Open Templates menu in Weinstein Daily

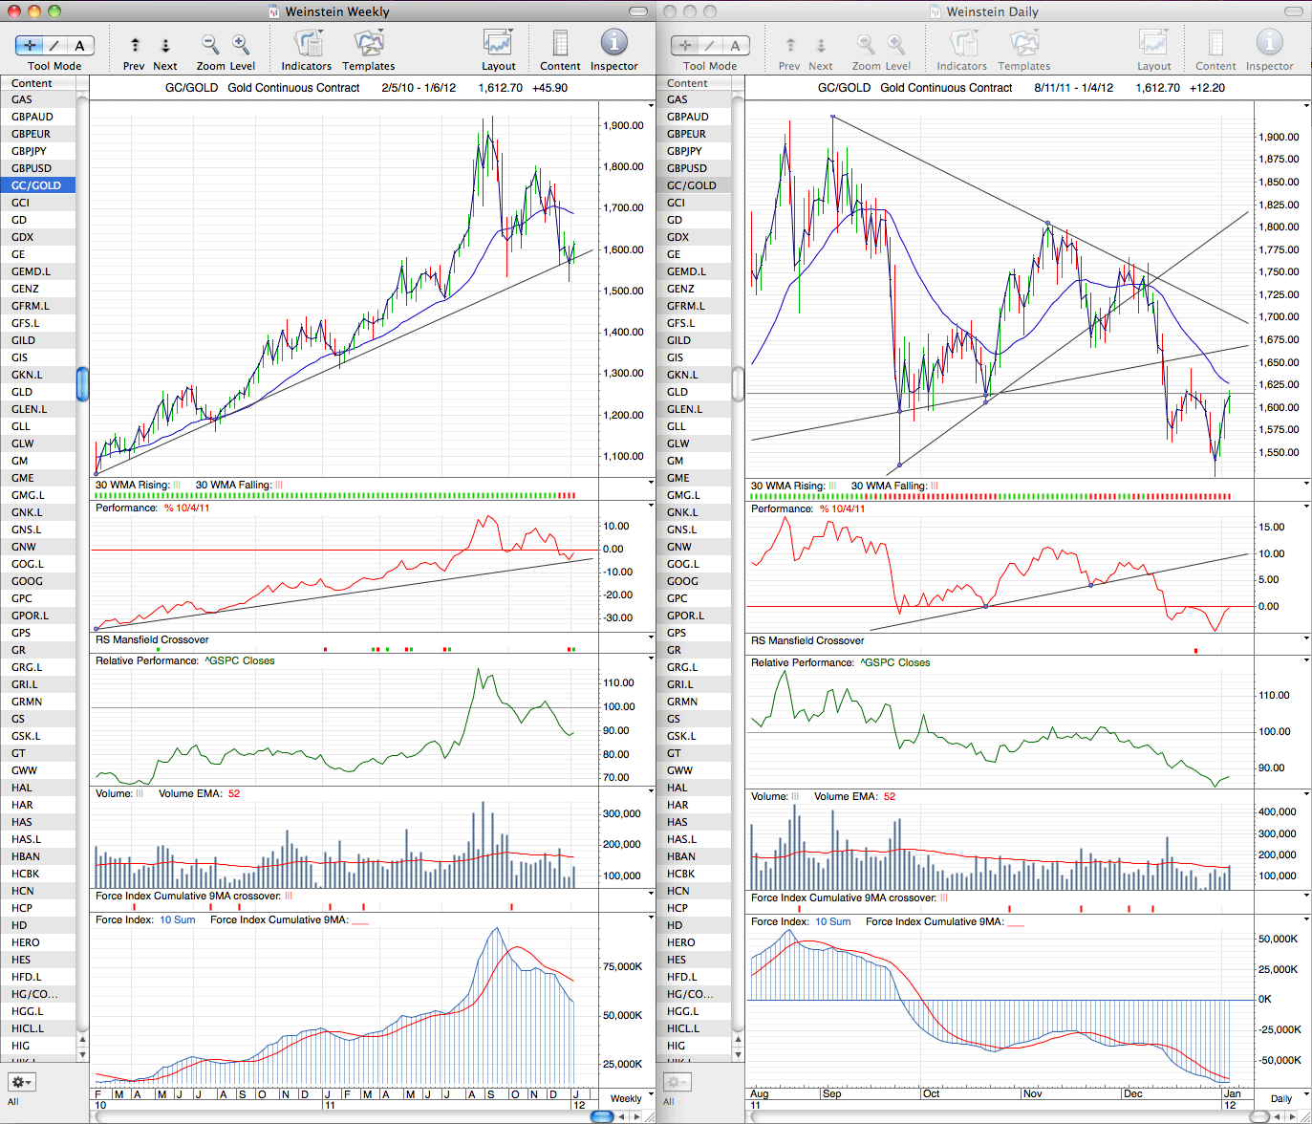tap(1024, 43)
